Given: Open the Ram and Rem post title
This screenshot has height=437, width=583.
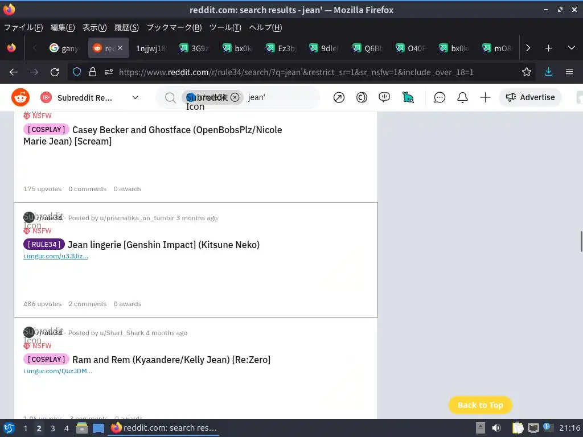Looking at the screenshot, I should pos(171,360).
